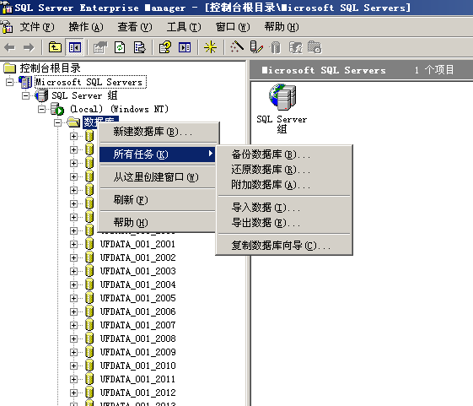This screenshot has width=473, height=406.
Task: Open the 操作(A) menu
Action: point(86,27)
